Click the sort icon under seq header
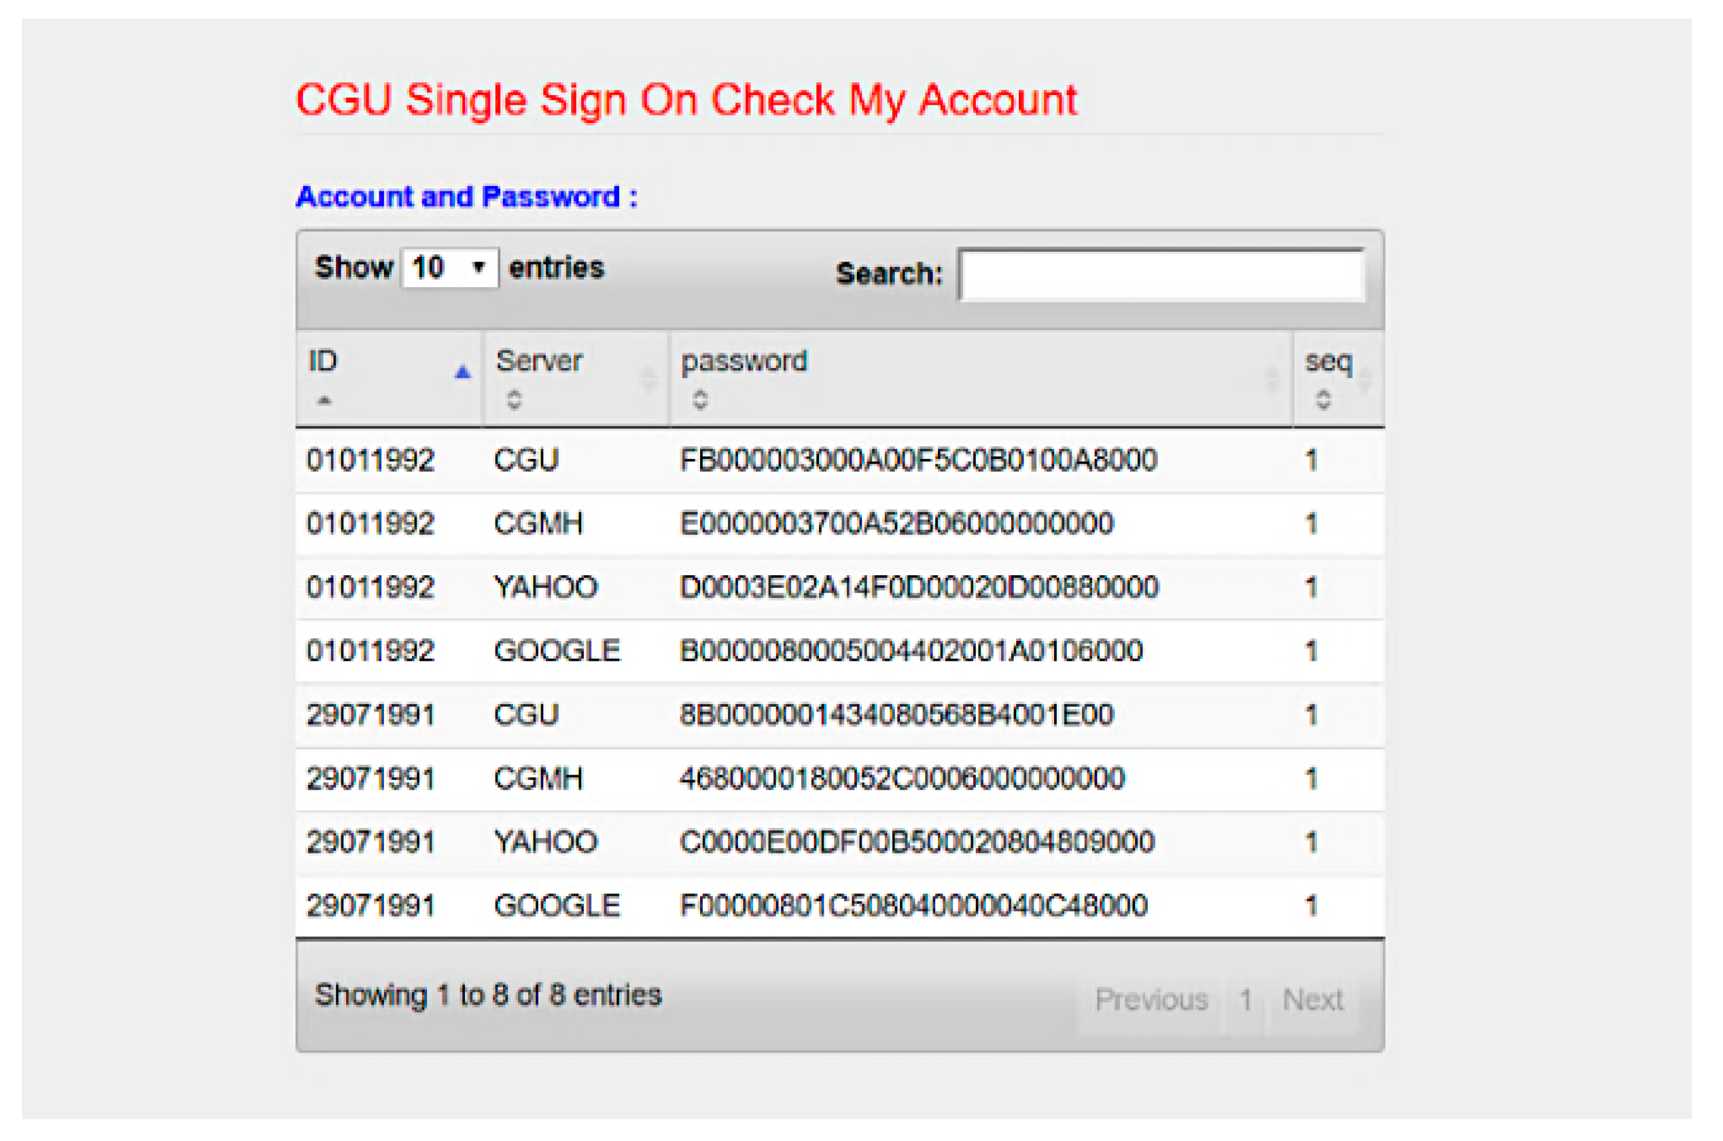 pyautogui.click(x=1324, y=398)
